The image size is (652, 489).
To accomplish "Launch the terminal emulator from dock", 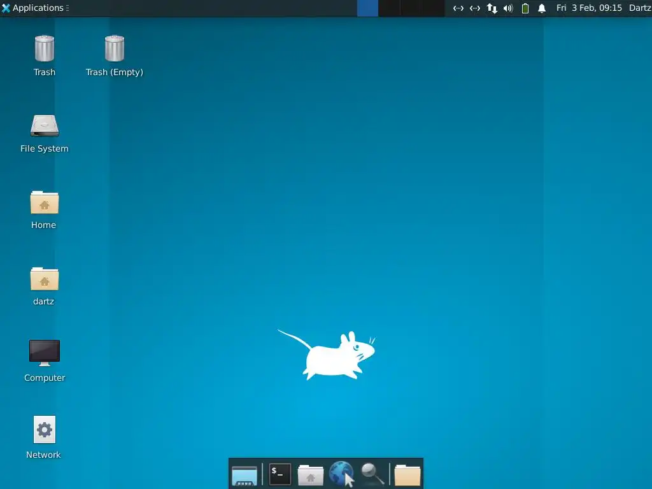I will pos(280,474).
